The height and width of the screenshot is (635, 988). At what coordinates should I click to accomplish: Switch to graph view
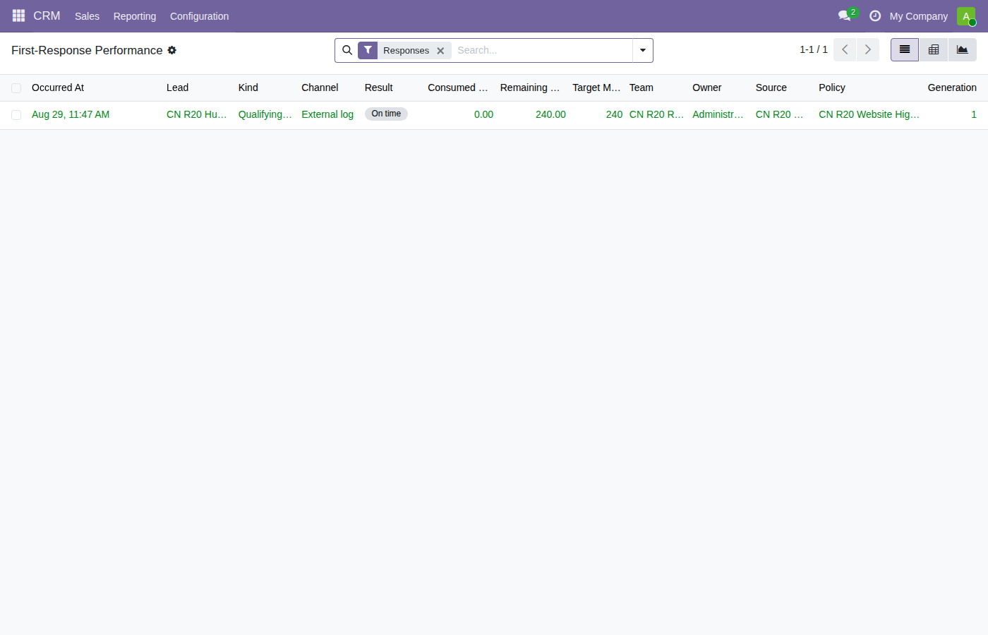963,49
